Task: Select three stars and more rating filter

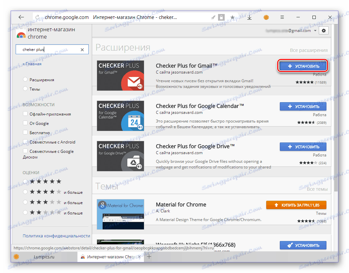Action: click(25, 202)
